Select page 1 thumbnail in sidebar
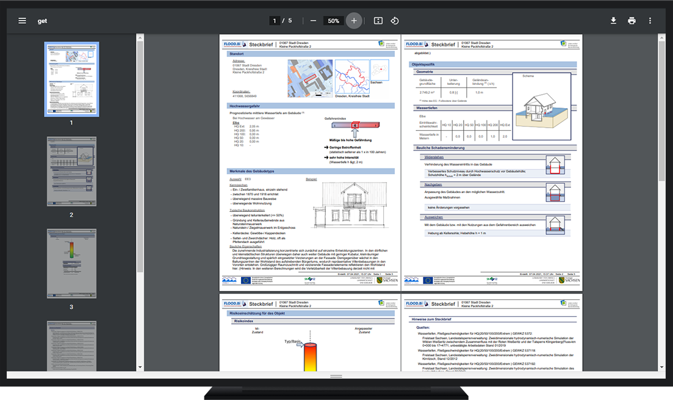 pyautogui.click(x=71, y=79)
